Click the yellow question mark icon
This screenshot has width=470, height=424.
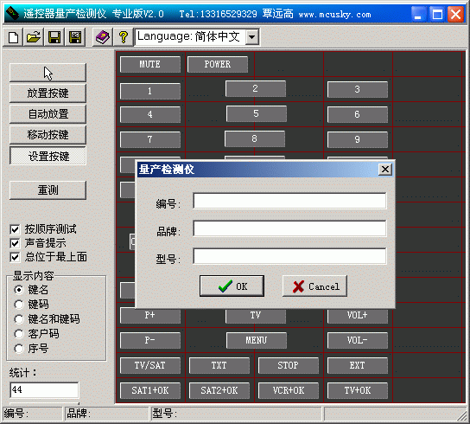(x=124, y=37)
